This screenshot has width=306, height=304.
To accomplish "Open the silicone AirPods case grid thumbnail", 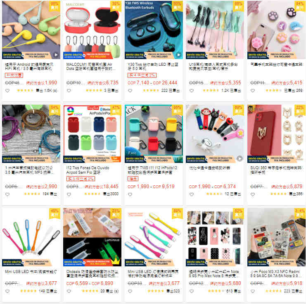I will (x=154, y=134).
